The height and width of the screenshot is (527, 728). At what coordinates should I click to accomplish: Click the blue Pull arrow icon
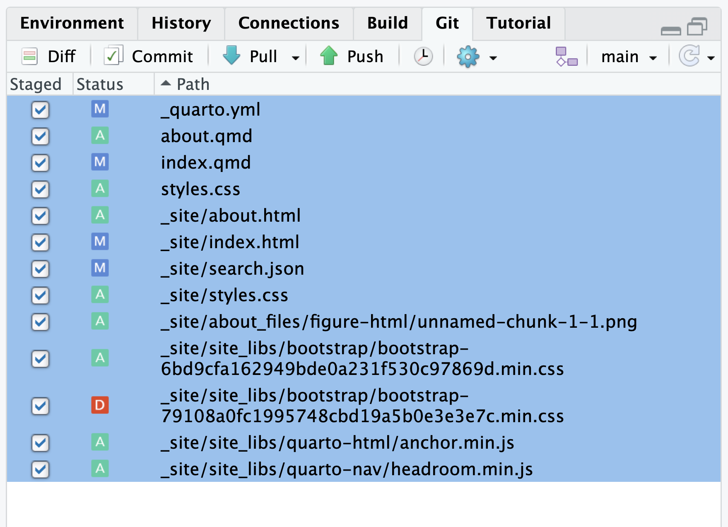coord(231,56)
